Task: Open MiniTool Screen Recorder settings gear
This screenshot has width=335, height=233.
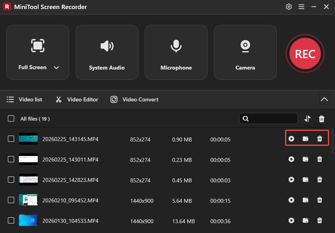Action: 289,7
